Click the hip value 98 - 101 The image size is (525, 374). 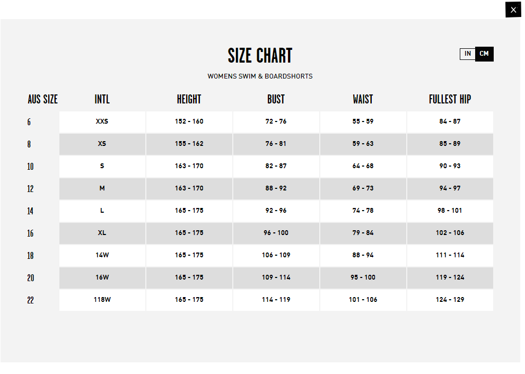click(450, 211)
